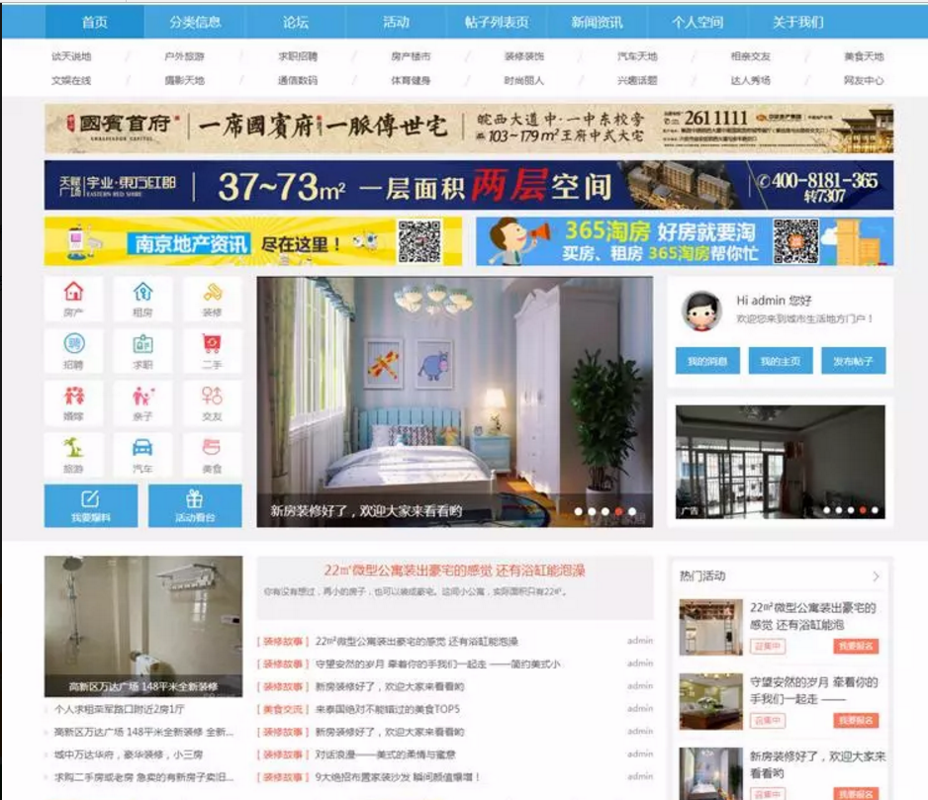Open the bathroom listing photo thumbnail
928x800 pixels.
143,626
